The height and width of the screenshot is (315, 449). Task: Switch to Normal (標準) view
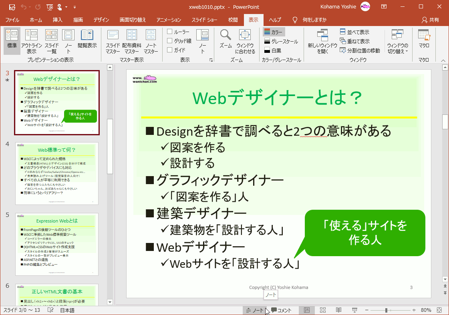[12, 41]
